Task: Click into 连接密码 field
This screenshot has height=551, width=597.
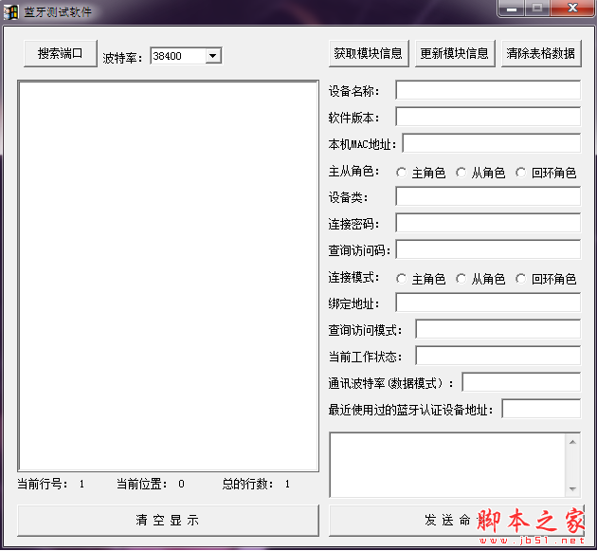Action: 488,223
